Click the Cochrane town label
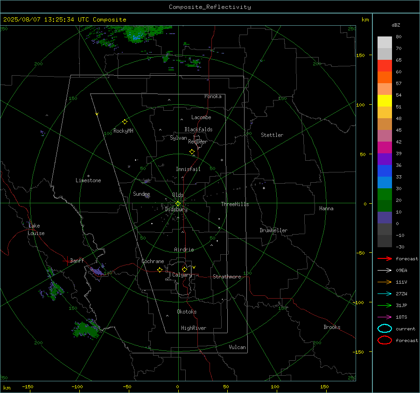The width and height of the screenshot is (420, 393). pyautogui.click(x=153, y=261)
